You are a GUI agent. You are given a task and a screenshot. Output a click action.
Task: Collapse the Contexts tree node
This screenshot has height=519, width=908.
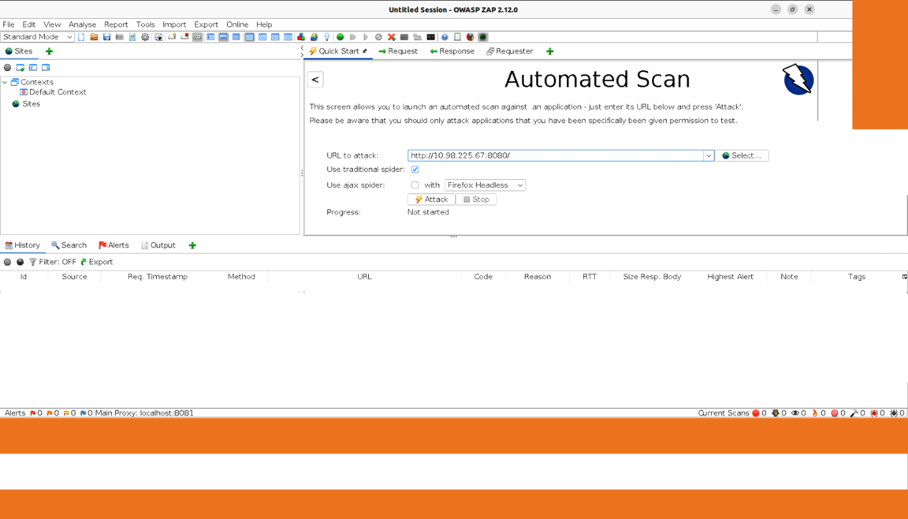click(x=5, y=82)
